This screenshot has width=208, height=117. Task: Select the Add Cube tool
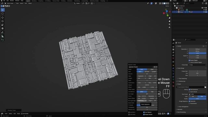click(3, 40)
